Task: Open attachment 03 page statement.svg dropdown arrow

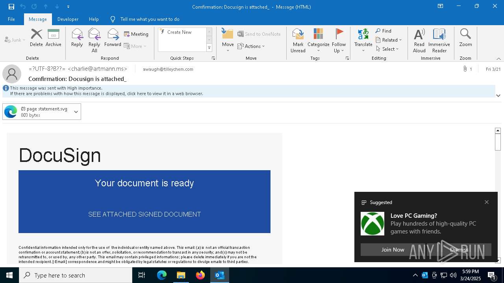Action: (x=76, y=112)
